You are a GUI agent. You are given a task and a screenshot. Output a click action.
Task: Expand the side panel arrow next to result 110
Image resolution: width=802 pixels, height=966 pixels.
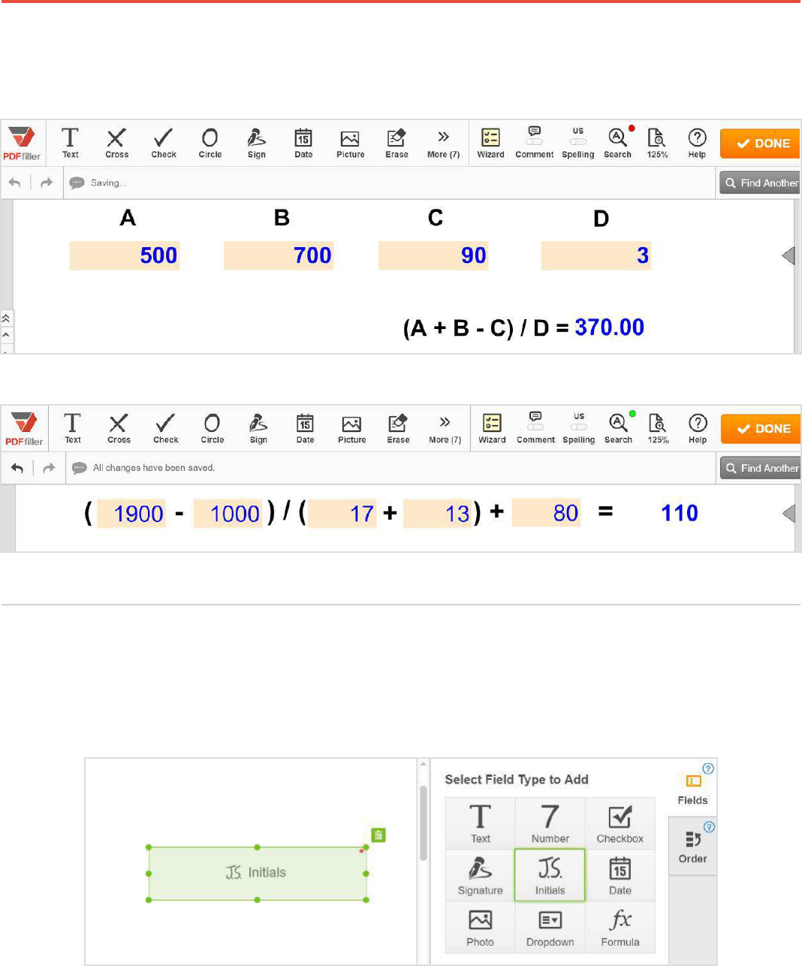point(788,513)
